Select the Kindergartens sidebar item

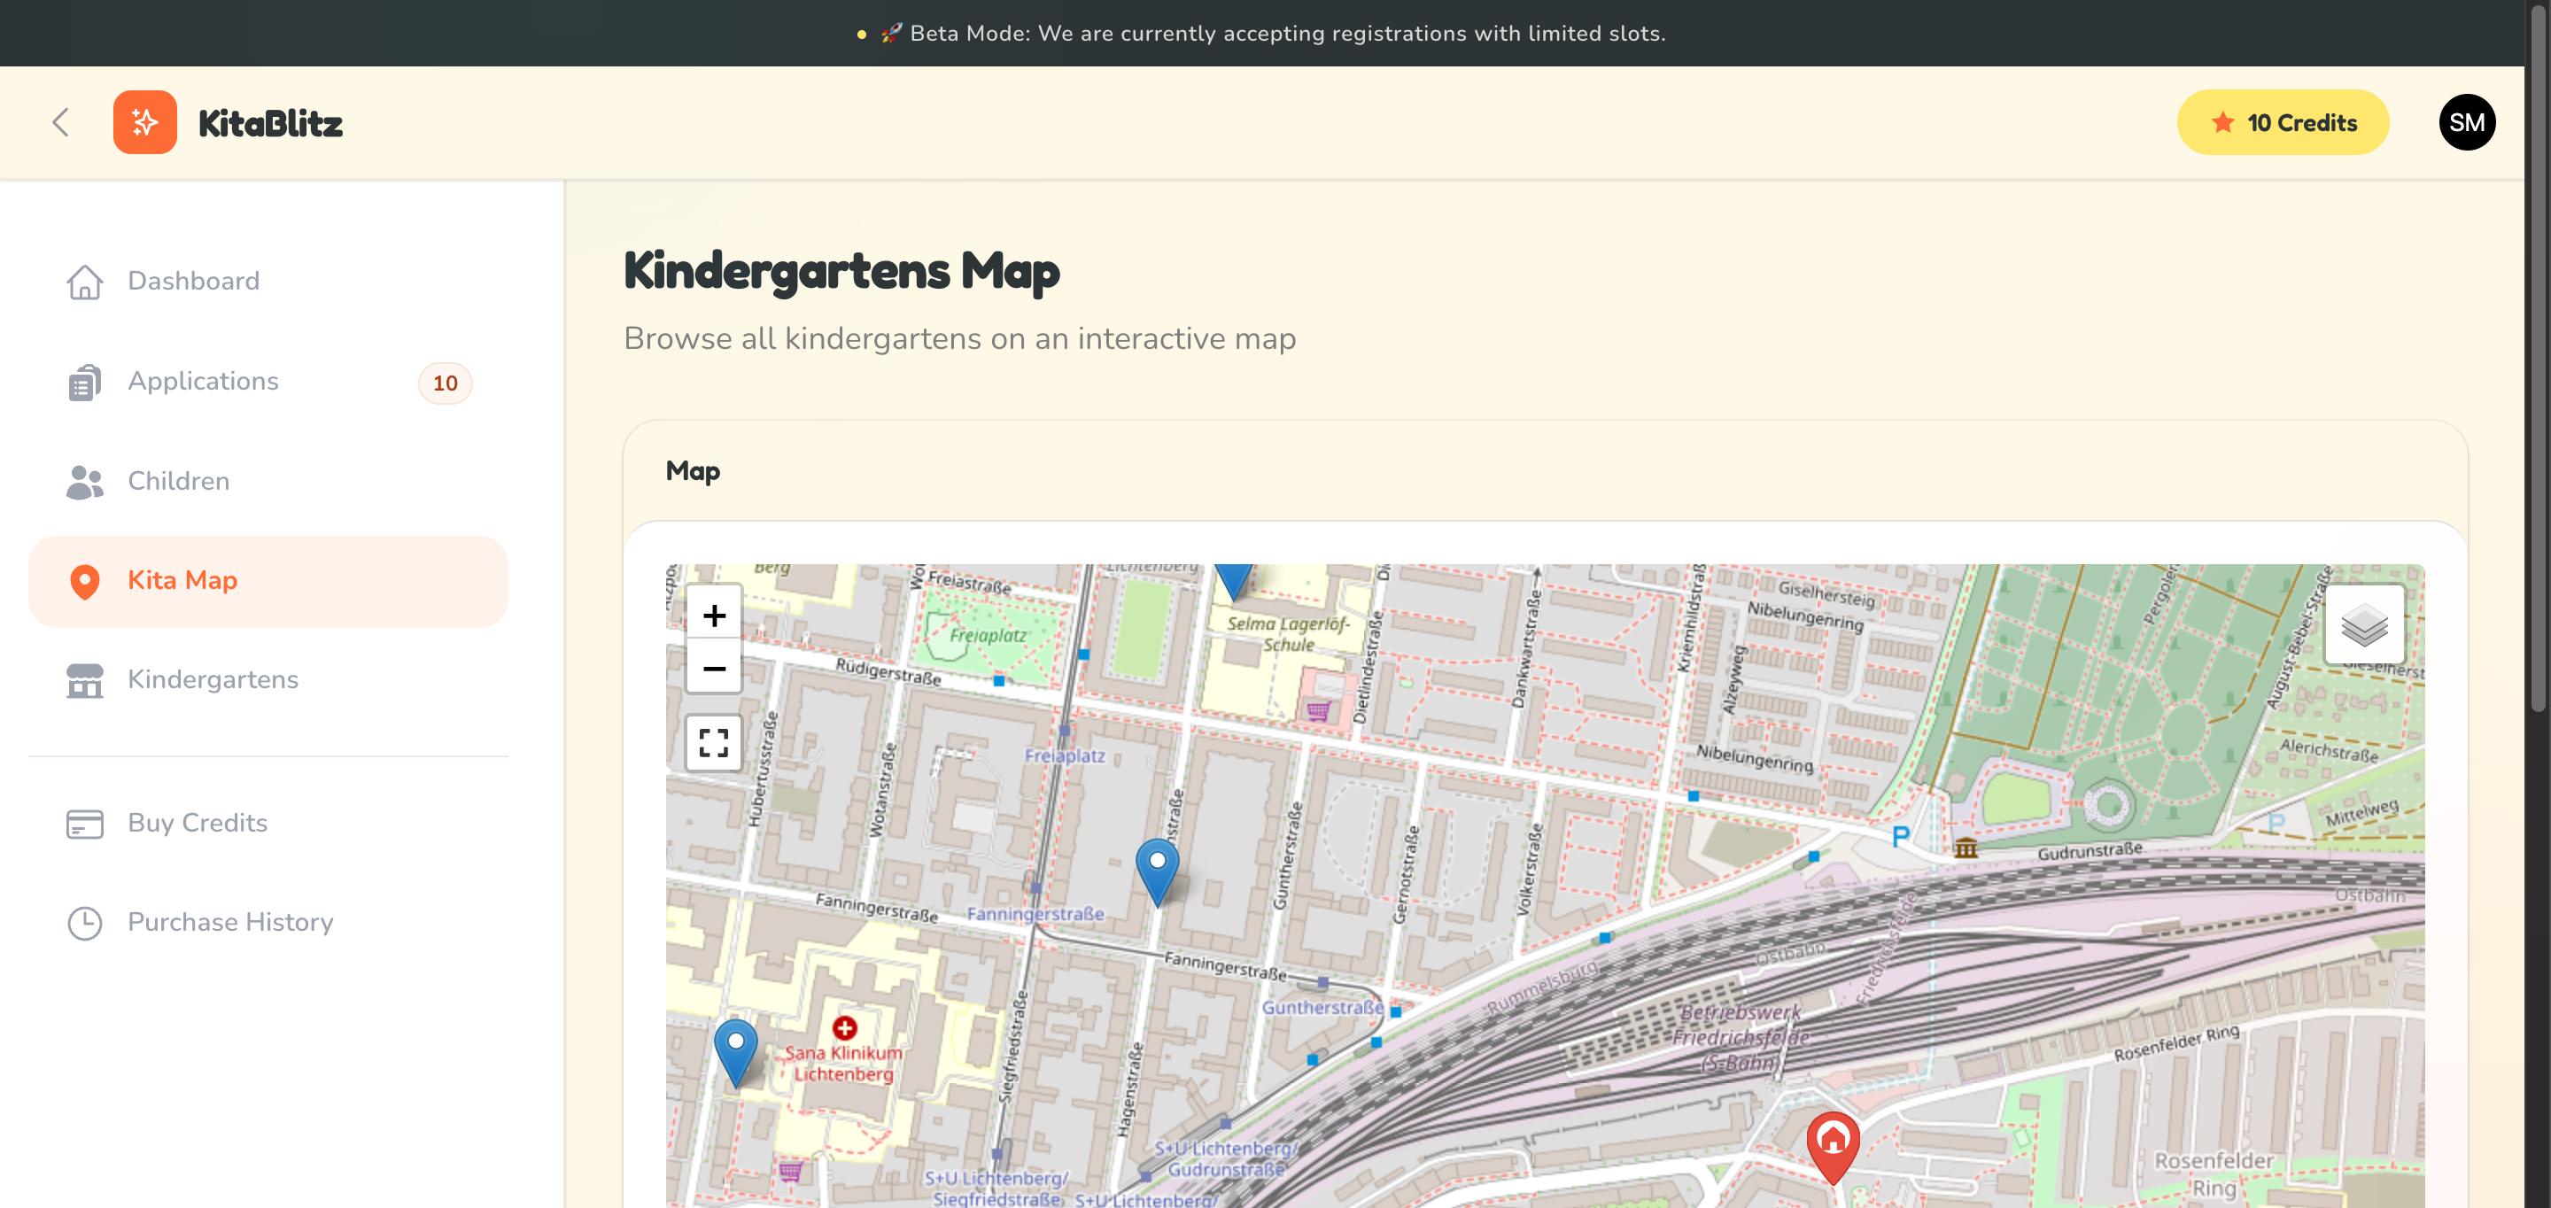[x=212, y=679]
